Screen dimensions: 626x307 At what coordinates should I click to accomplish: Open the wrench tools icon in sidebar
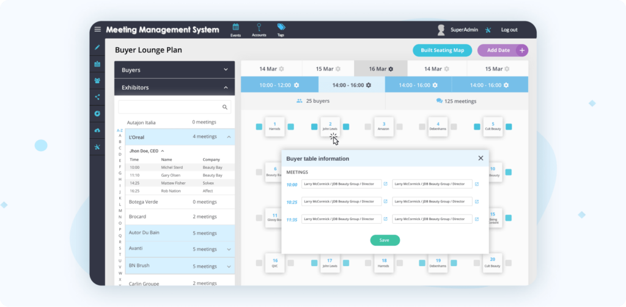pos(97,147)
